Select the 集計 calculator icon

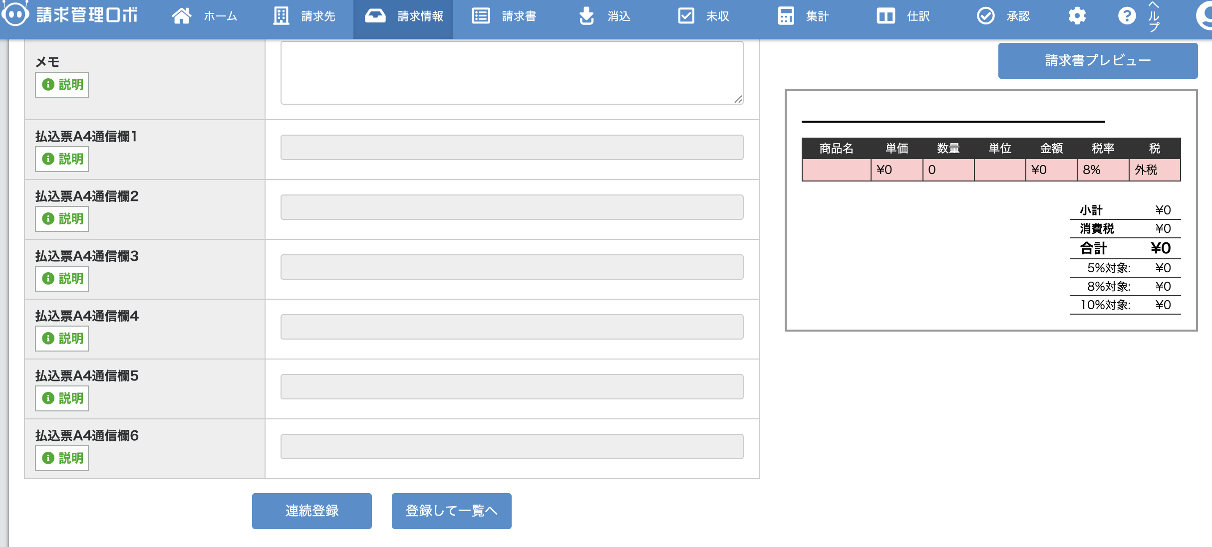click(x=786, y=15)
